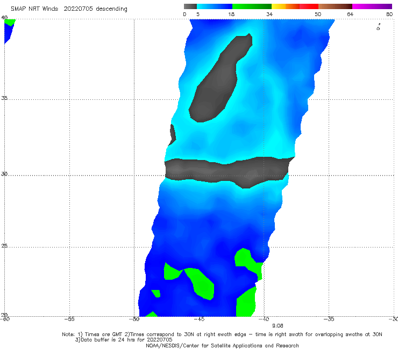Click the latitude label '25' on the left axis

(4, 245)
